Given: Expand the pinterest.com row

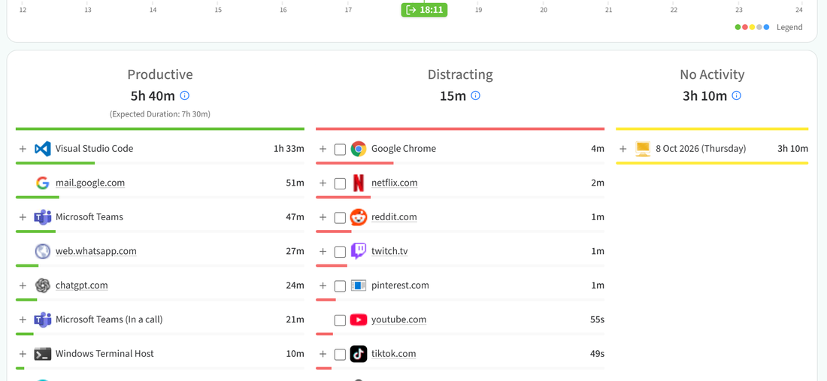Looking at the screenshot, I should [x=323, y=286].
